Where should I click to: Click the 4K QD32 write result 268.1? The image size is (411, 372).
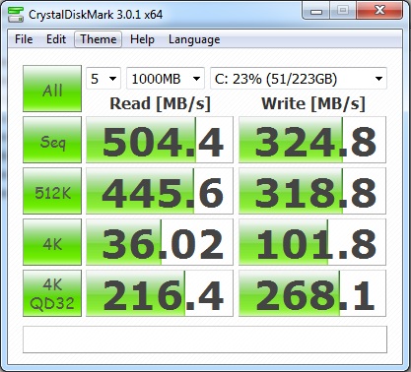312,293
